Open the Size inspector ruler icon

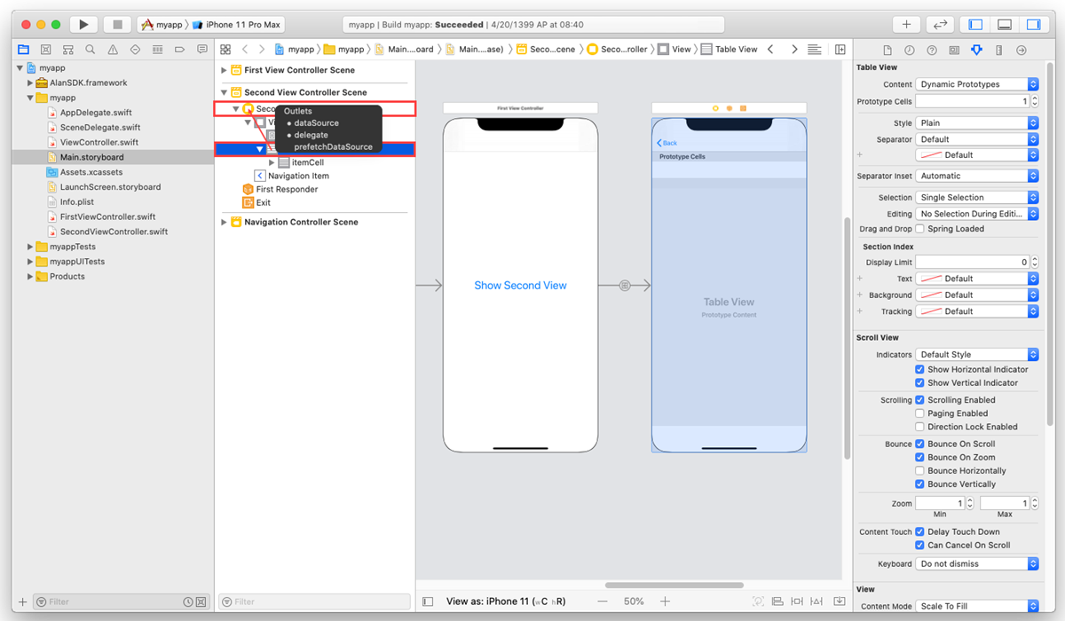click(998, 51)
